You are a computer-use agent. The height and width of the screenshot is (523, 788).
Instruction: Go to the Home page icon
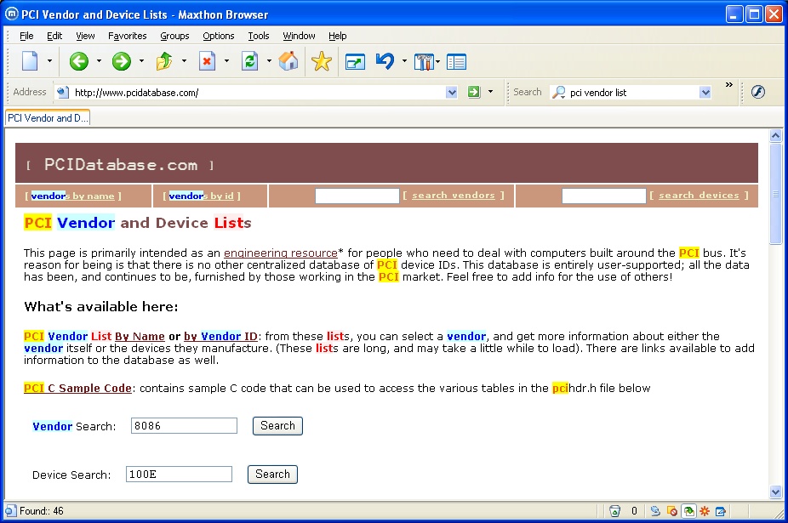click(x=288, y=61)
